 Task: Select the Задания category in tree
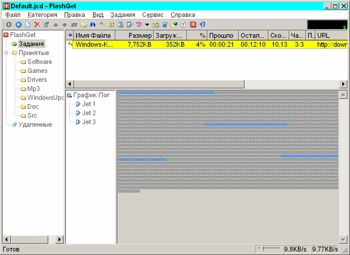(31, 44)
